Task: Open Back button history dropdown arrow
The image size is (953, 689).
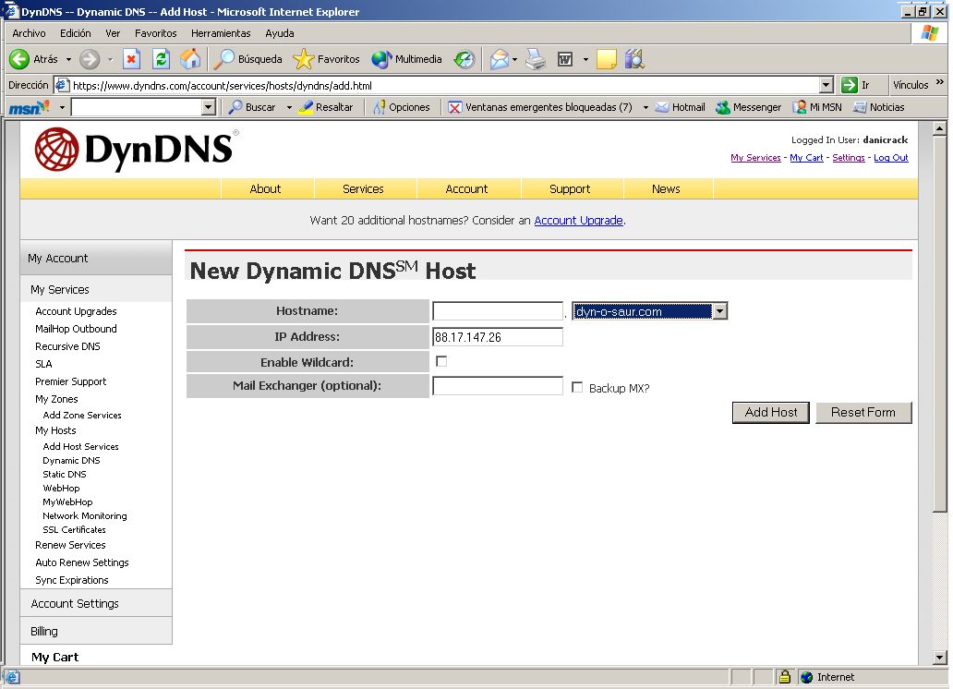Action: click(68, 60)
